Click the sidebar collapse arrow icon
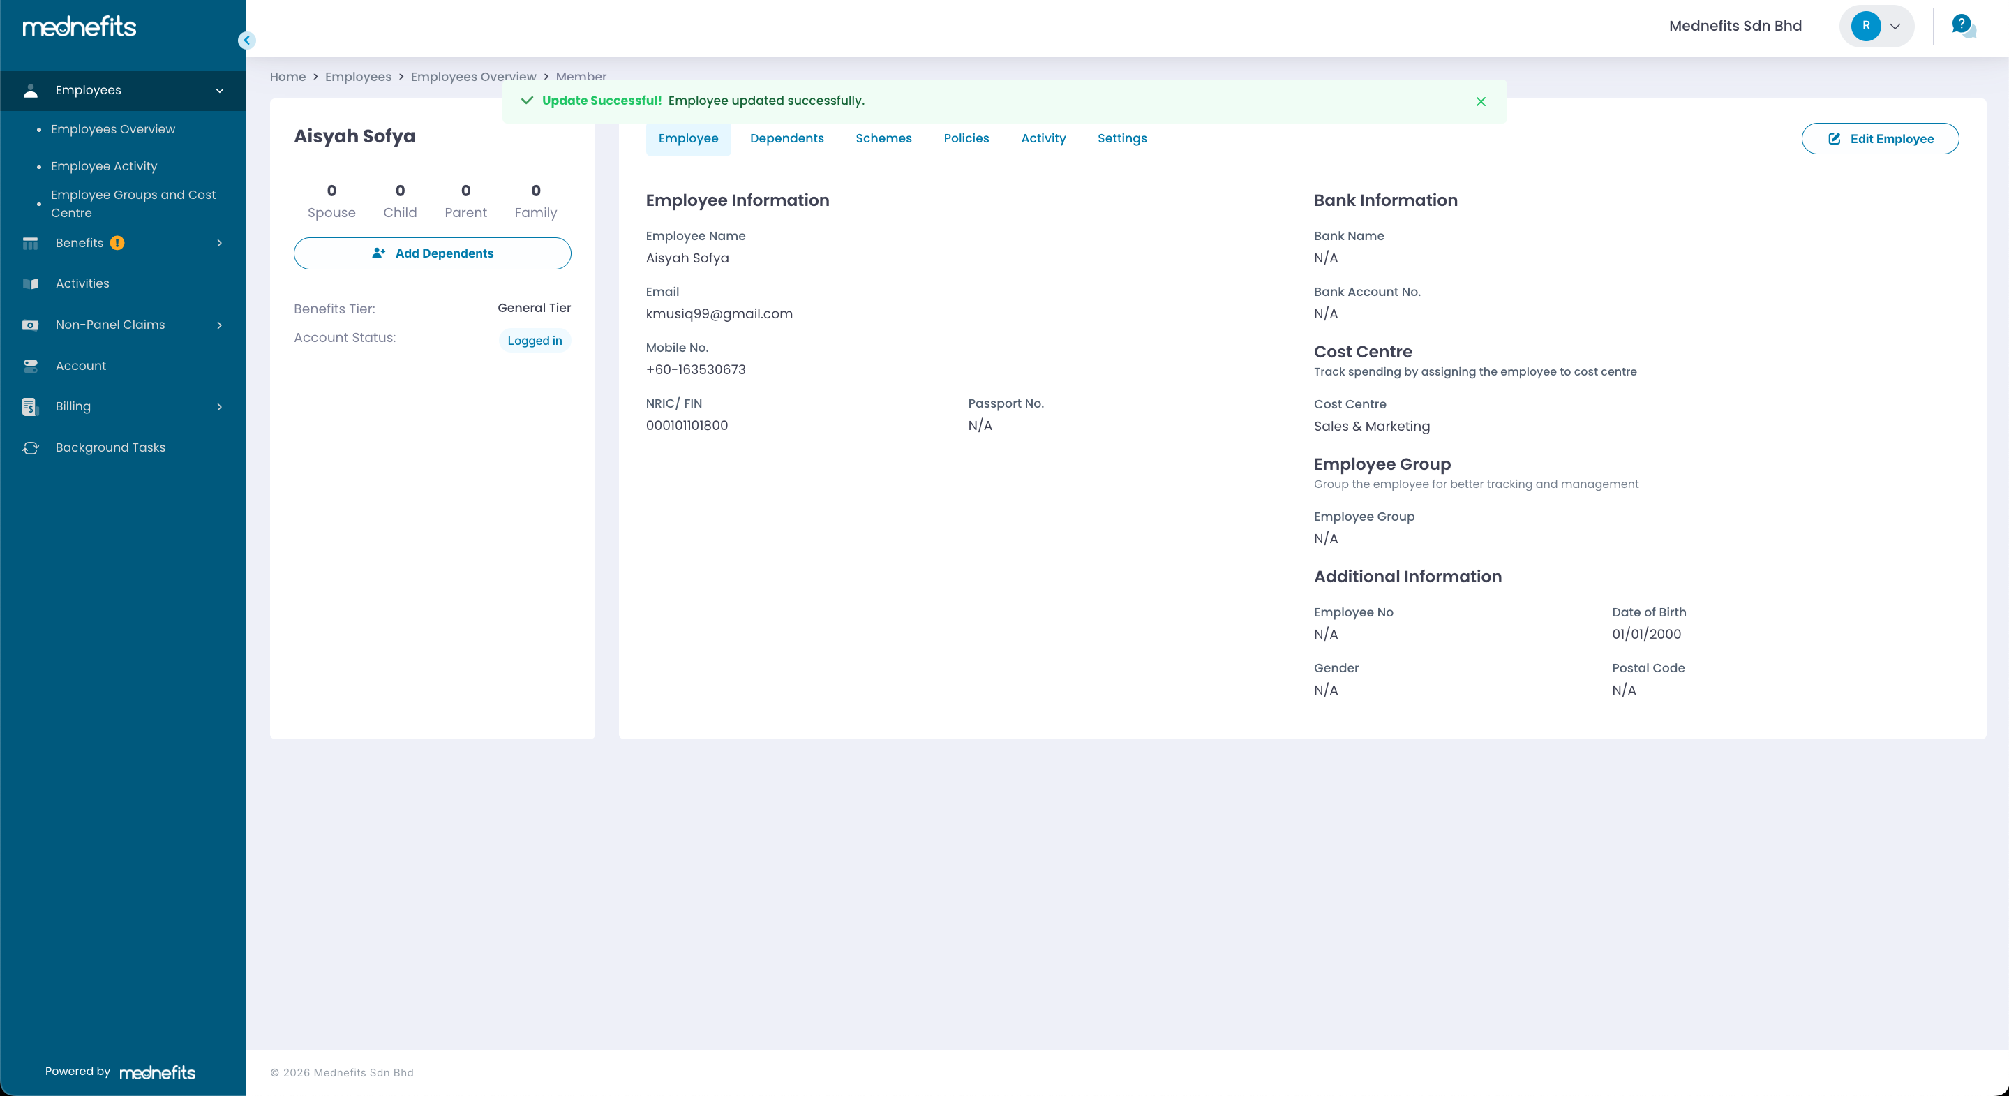 (x=246, y=40)
